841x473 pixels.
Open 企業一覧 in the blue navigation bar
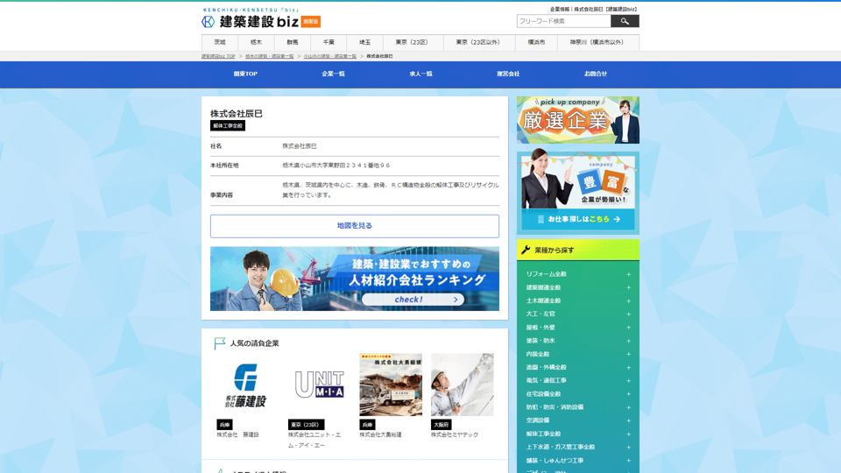tap(333, 74)
